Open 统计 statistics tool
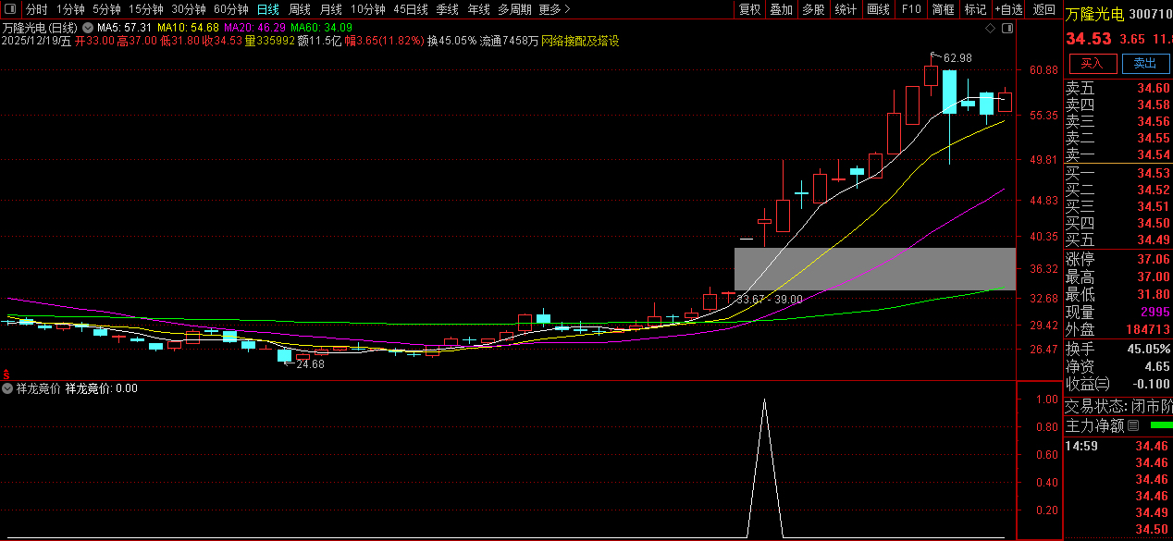 (x=846, y=9)
